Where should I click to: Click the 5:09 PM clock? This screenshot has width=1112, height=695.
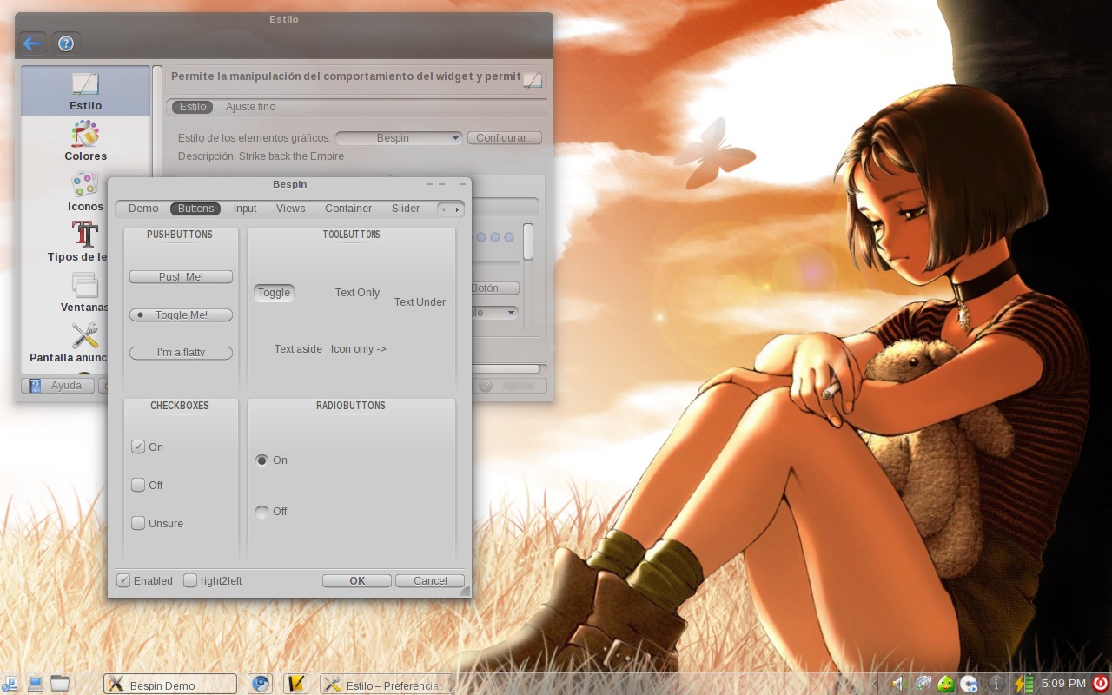tap(1063, 684)
